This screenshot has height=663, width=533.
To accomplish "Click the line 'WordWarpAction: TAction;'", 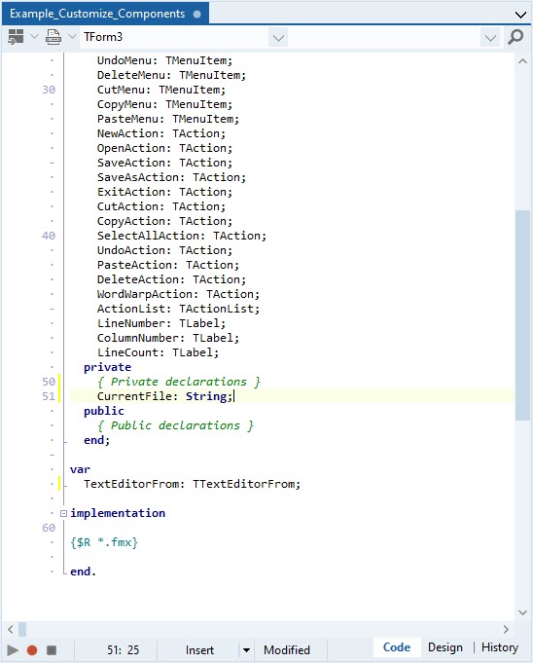I will click(x=178, y=294).
